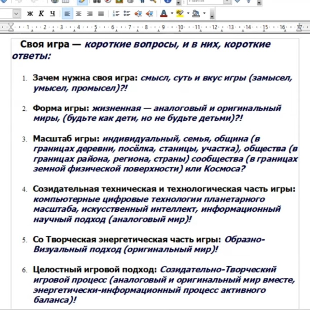
Task: Center the paragraph horizontally
Action: pyautogui.click(x=79, y=13)
